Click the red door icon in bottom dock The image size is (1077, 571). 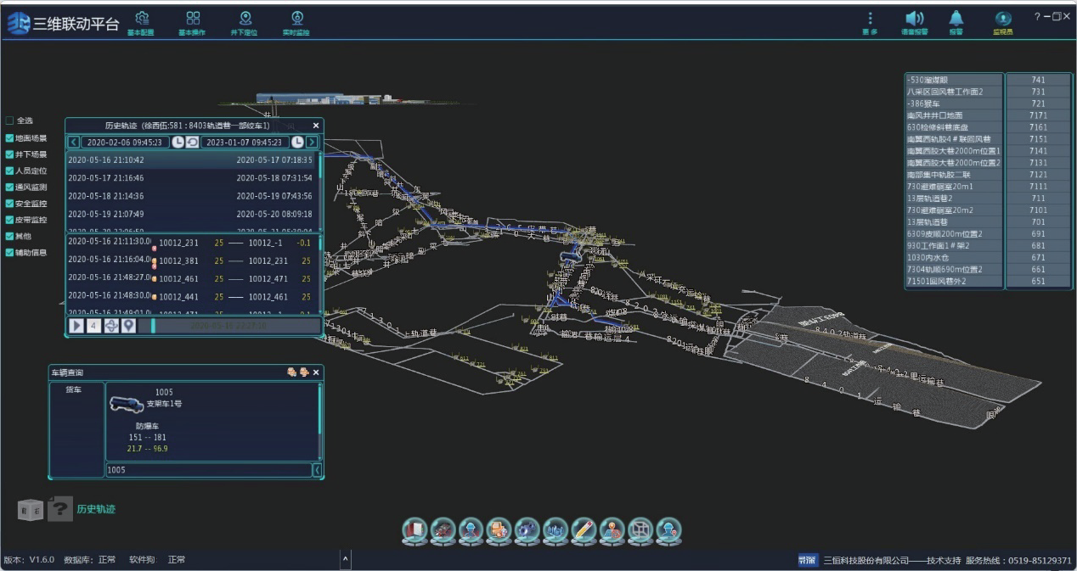click(x=414, y=530)
